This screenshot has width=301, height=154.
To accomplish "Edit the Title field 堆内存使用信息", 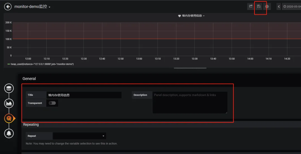I will pos(84,95).
